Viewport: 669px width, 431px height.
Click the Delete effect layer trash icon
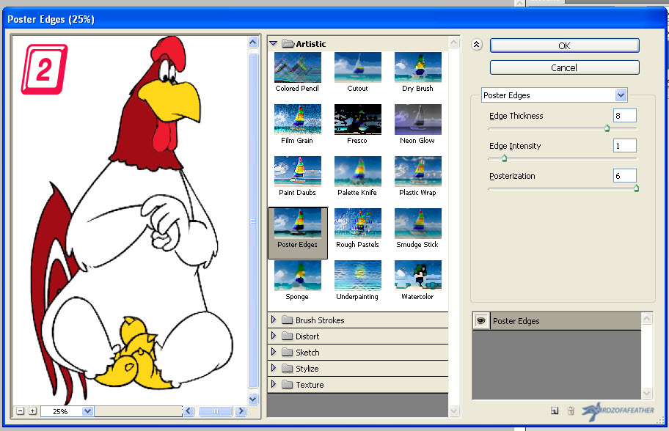(571, 410)
